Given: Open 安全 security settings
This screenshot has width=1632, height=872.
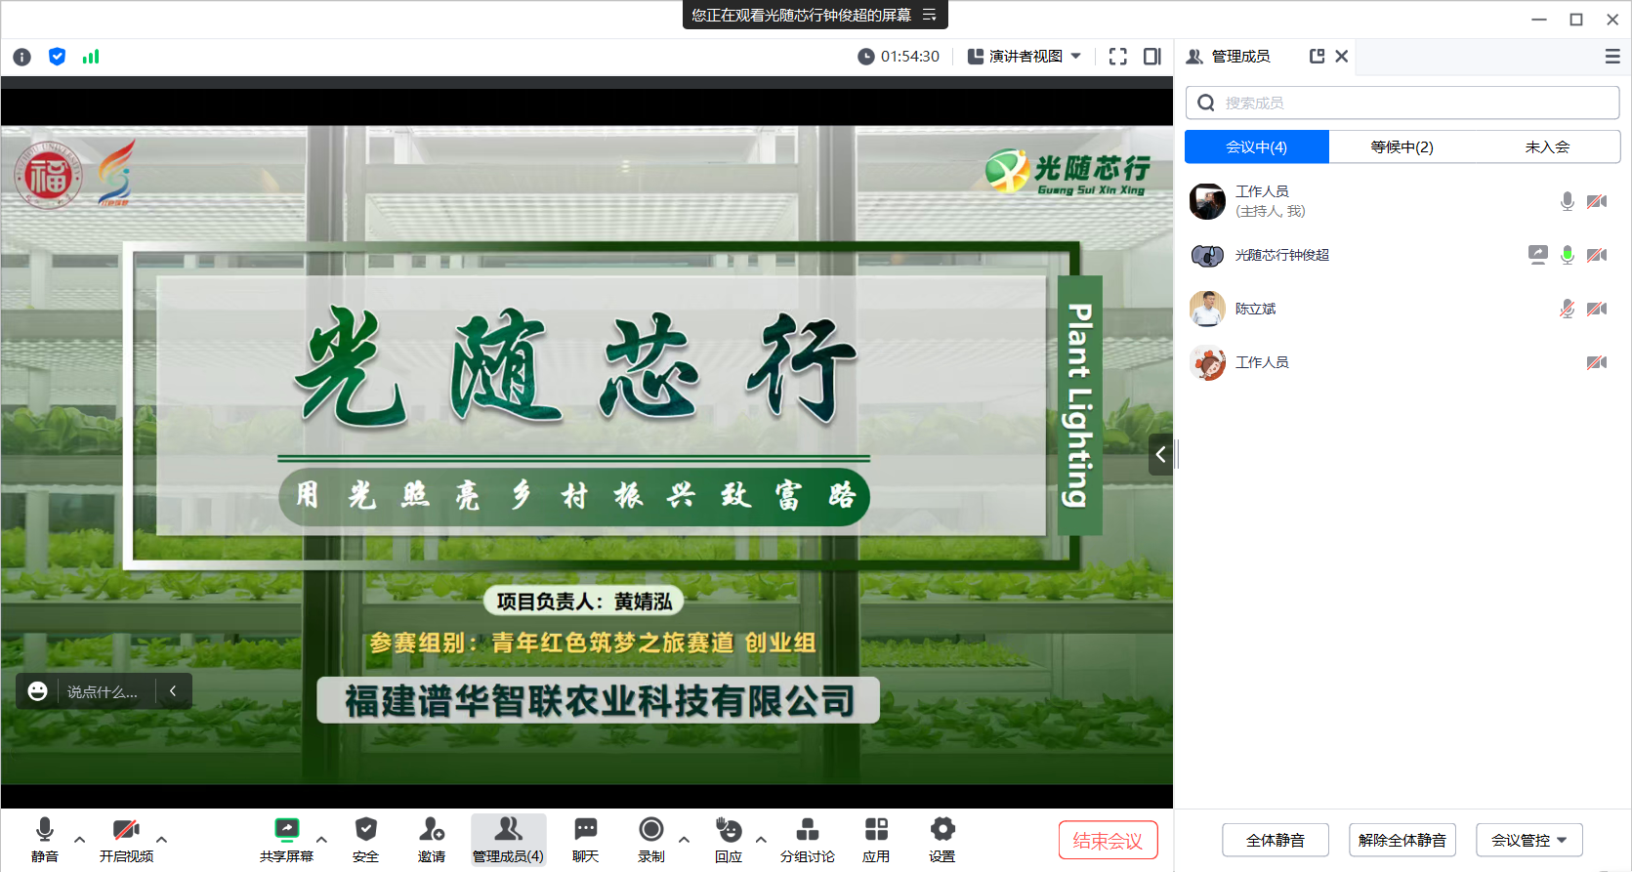Looking at the screenshot, I should (366, 840).
